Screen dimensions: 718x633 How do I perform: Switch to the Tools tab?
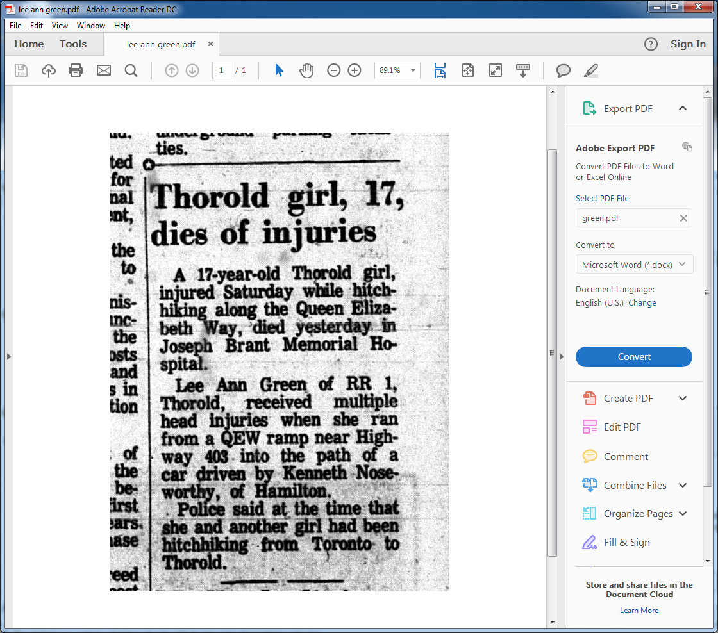tap(73, 44)
